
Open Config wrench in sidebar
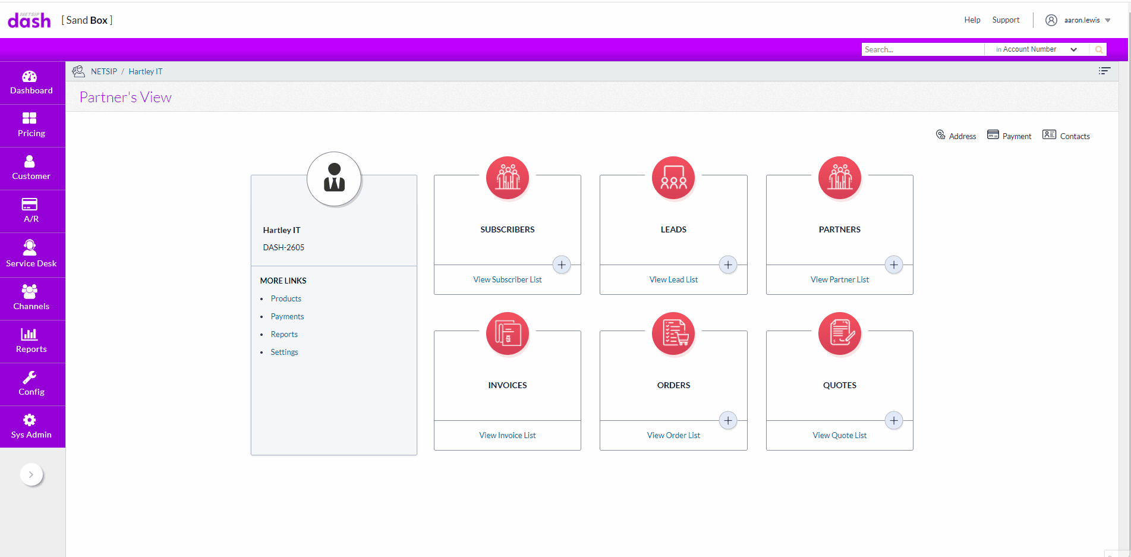point(32,384)
